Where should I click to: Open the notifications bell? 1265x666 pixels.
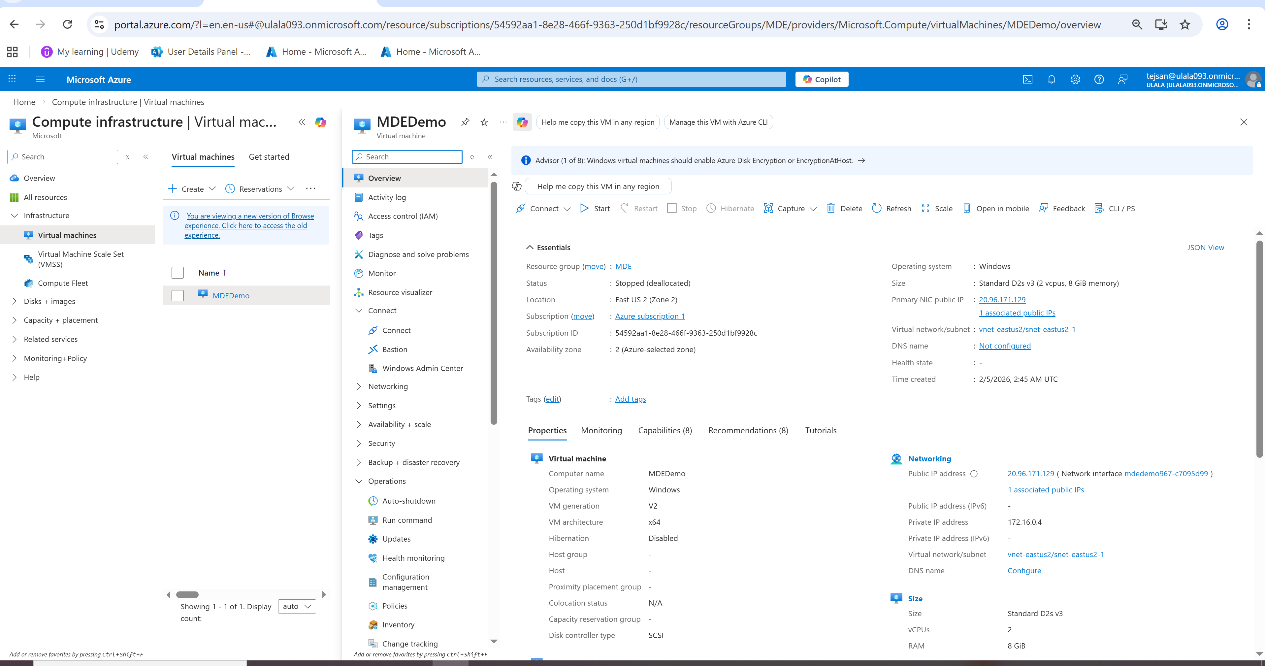(1052, 80)
